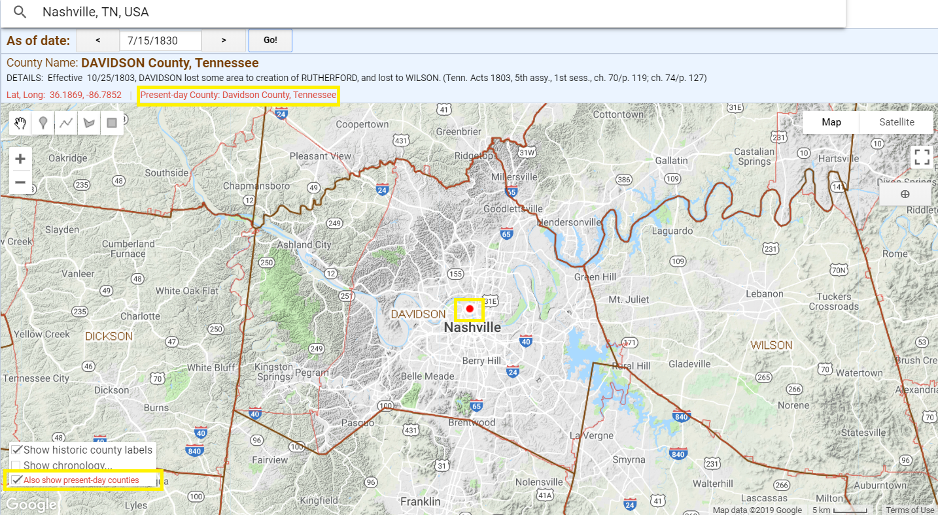Click the zoom out minus icon
The height and width of the screenshot is (515, 938).
pos(20,182)
